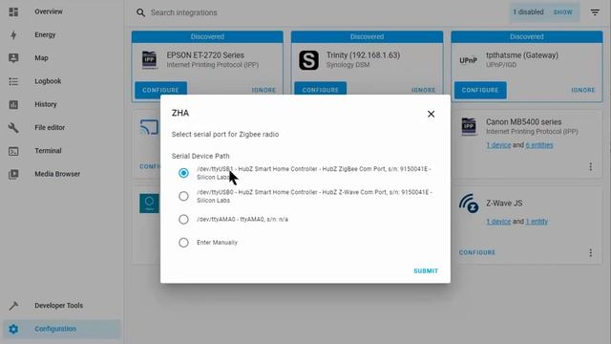Open Canon MB5400 1 device link
The width and height of the screenshot is (611, 344).
point(498,145)
